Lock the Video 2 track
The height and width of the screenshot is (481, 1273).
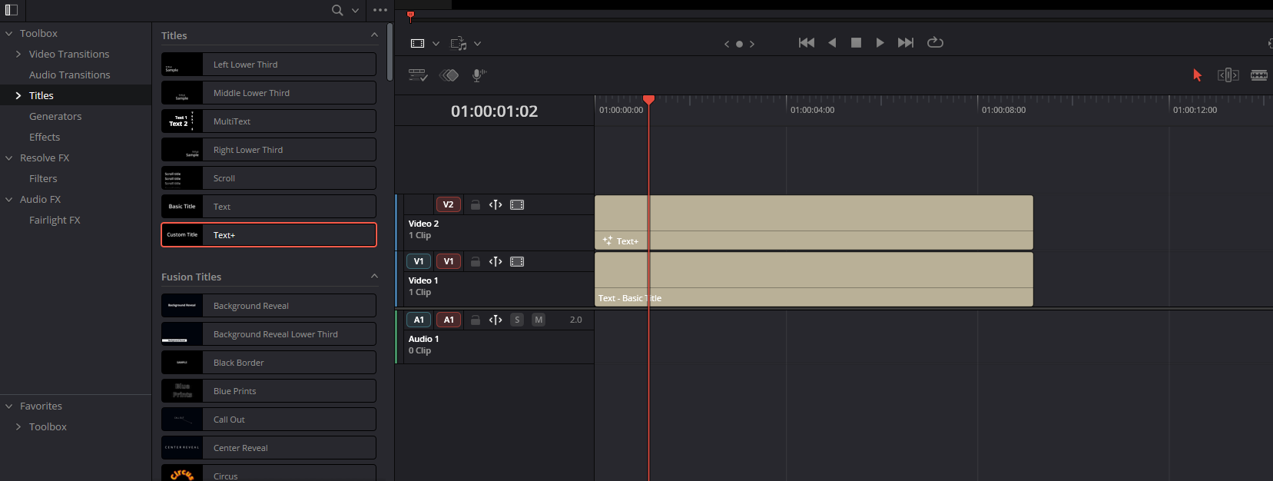(476, 205)
